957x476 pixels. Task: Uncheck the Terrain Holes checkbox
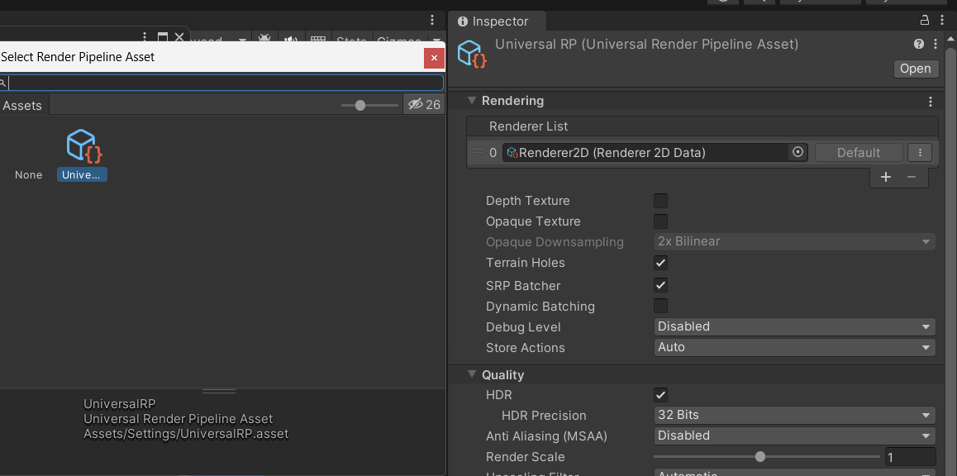[x=660, y=263]
